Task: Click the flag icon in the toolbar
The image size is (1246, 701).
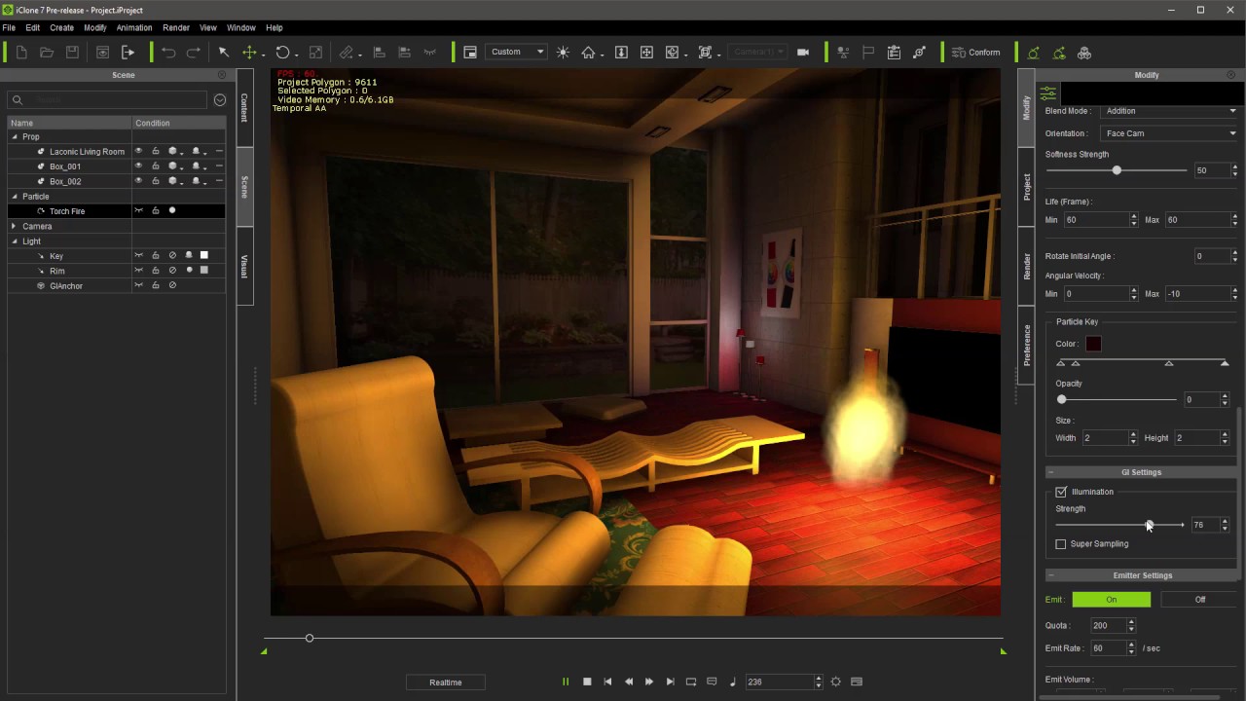Action: (x=868, y=53)
